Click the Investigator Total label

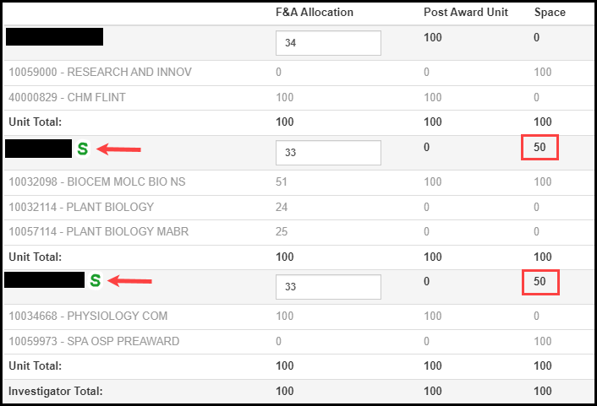pos(55,392)
